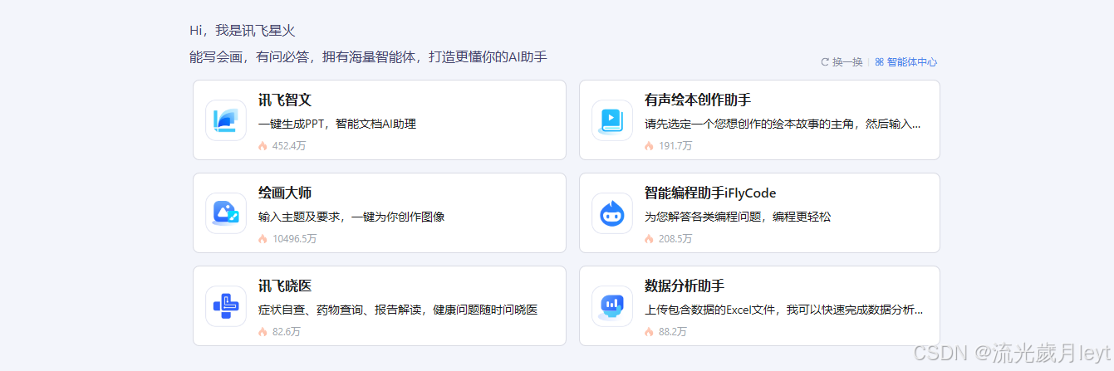Screen dimensions: 1114x371
Task: Click description 症状自查、药物查询、报告解读
Action: (x=398, y=310)
